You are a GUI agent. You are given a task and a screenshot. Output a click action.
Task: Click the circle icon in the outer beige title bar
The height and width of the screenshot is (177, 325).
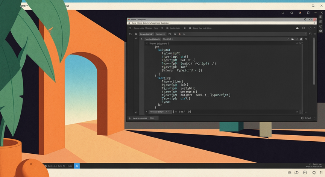(x=313, y=6)
